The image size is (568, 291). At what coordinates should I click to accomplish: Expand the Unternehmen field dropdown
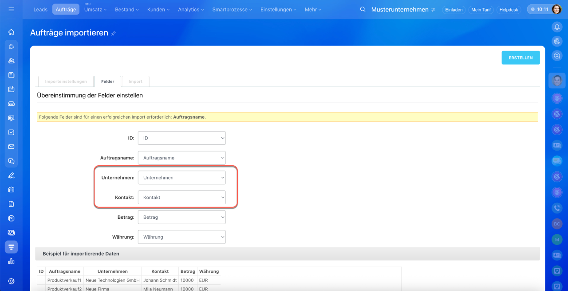(x=181, y=178)
